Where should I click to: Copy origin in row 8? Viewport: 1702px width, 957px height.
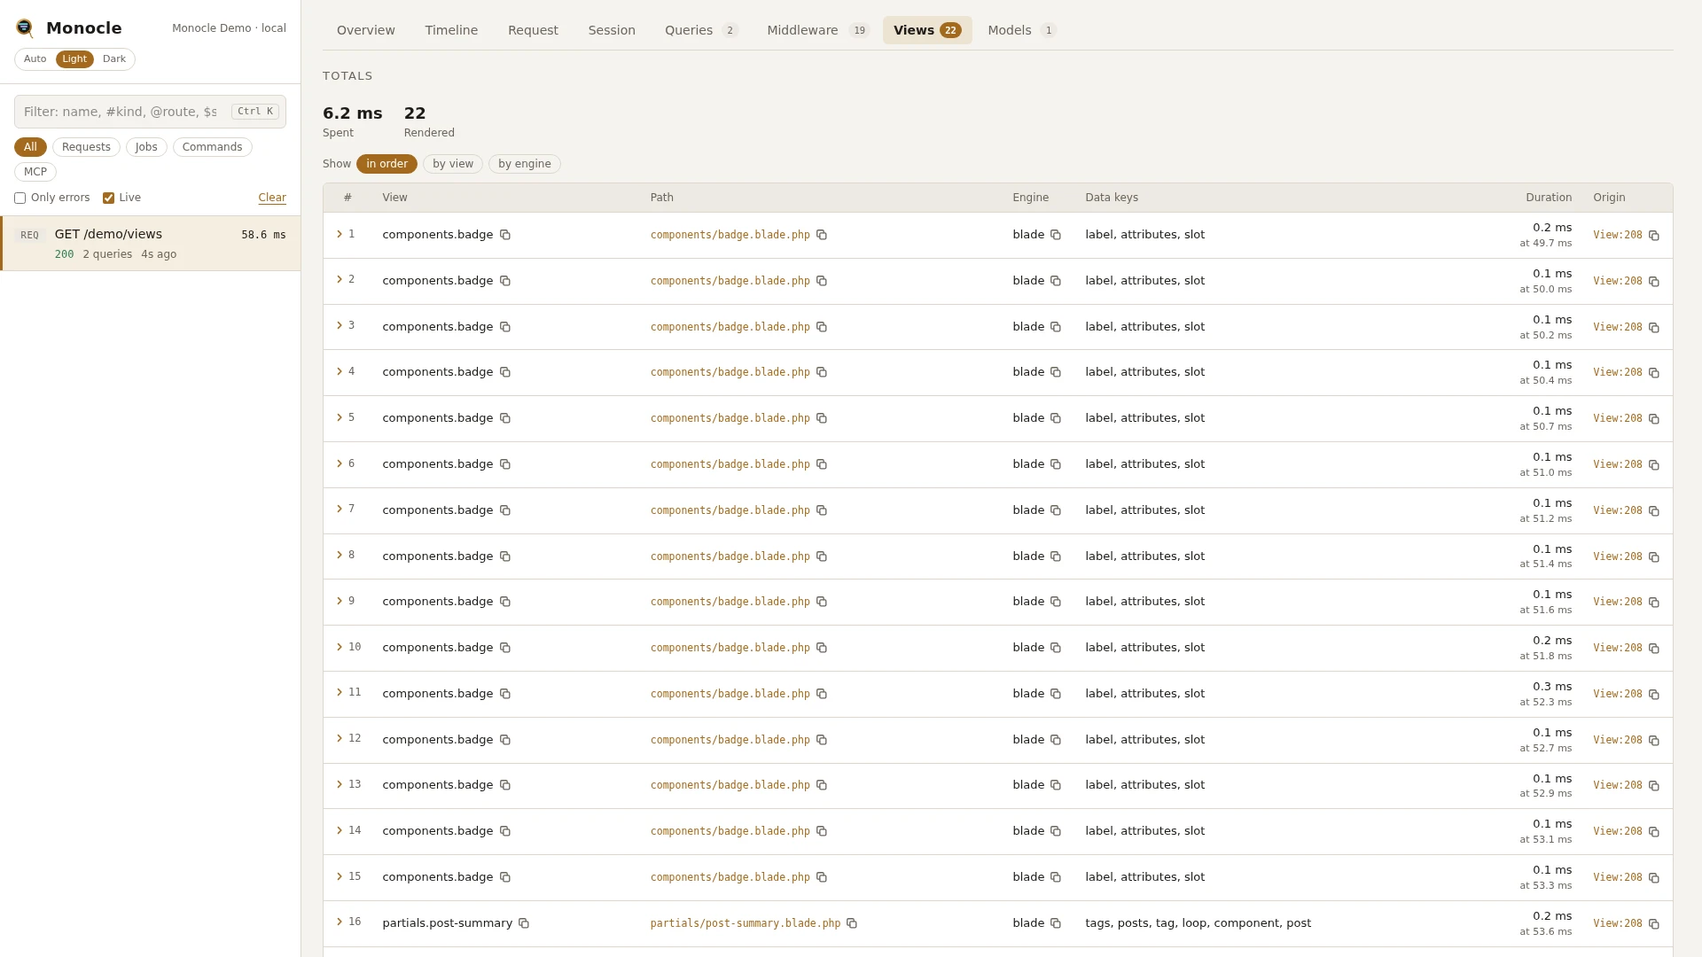click(1654, 557)
